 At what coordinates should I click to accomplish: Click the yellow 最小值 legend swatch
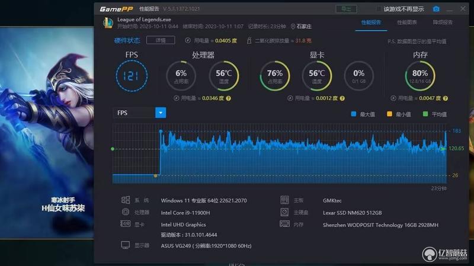[x=389, y=114]
